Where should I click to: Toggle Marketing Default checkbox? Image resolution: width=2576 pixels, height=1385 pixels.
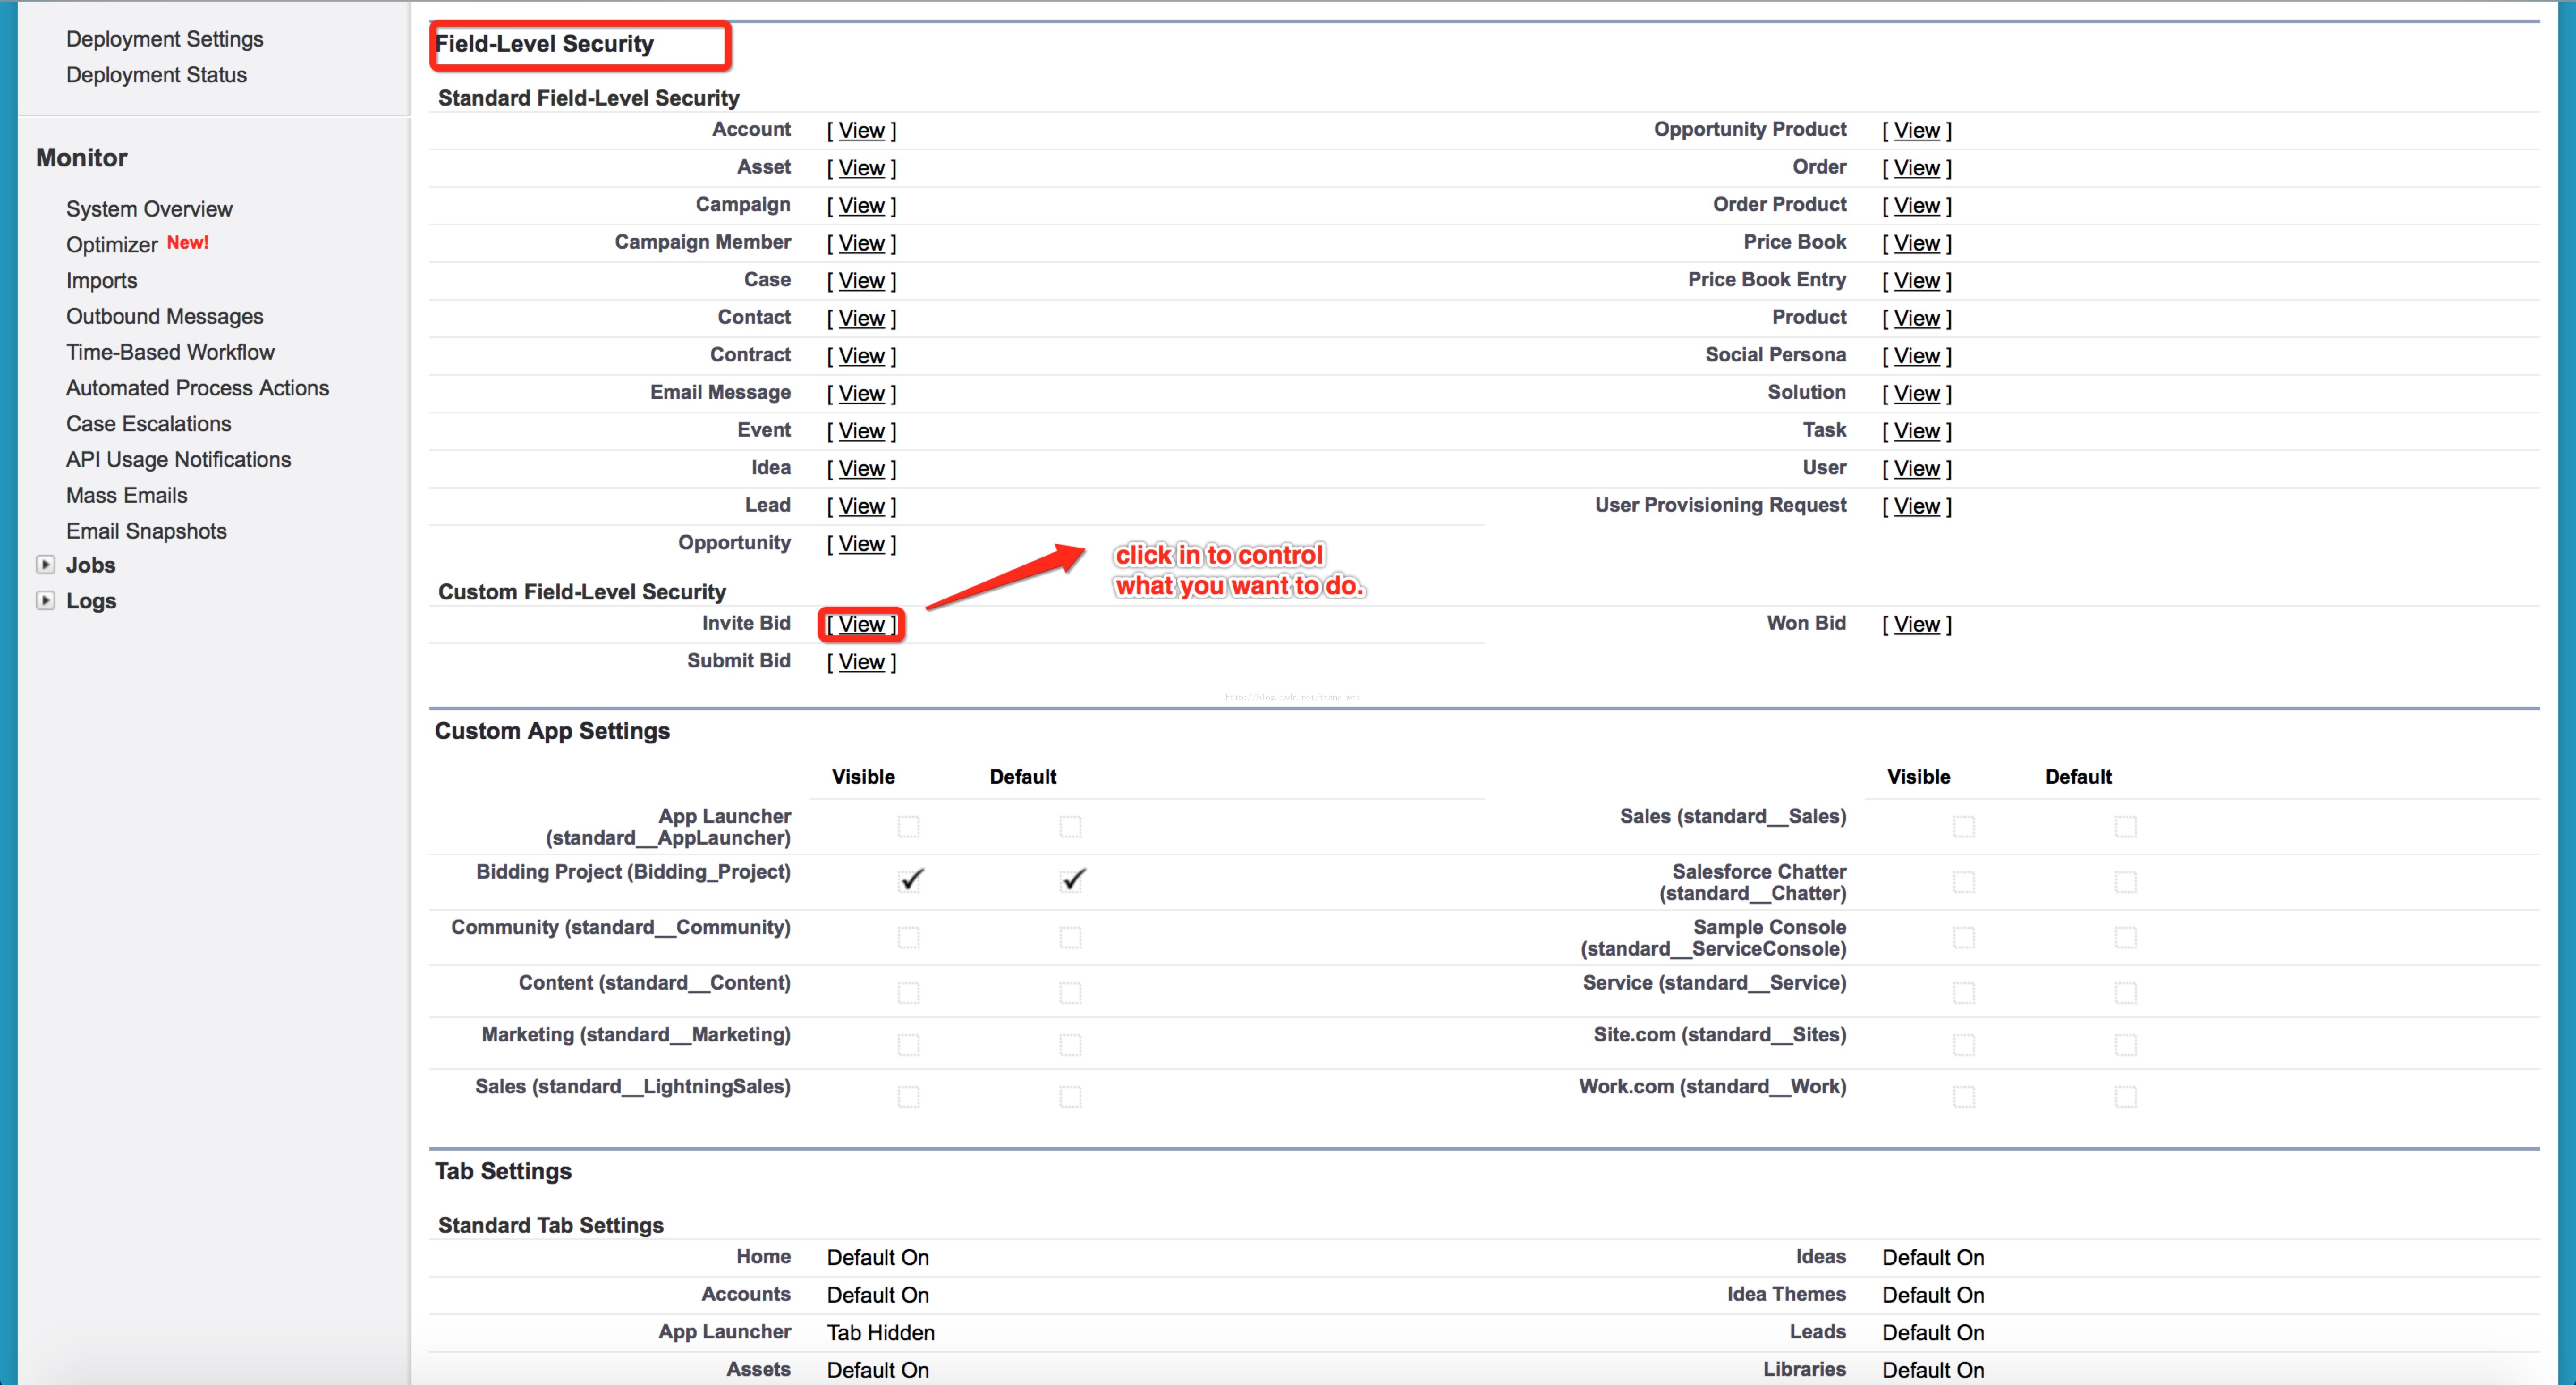(1070, 1045)
